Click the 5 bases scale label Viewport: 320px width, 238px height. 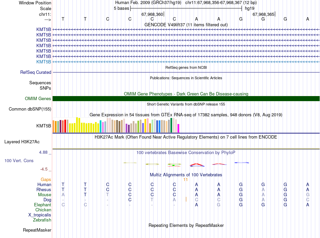coord(121,8)
